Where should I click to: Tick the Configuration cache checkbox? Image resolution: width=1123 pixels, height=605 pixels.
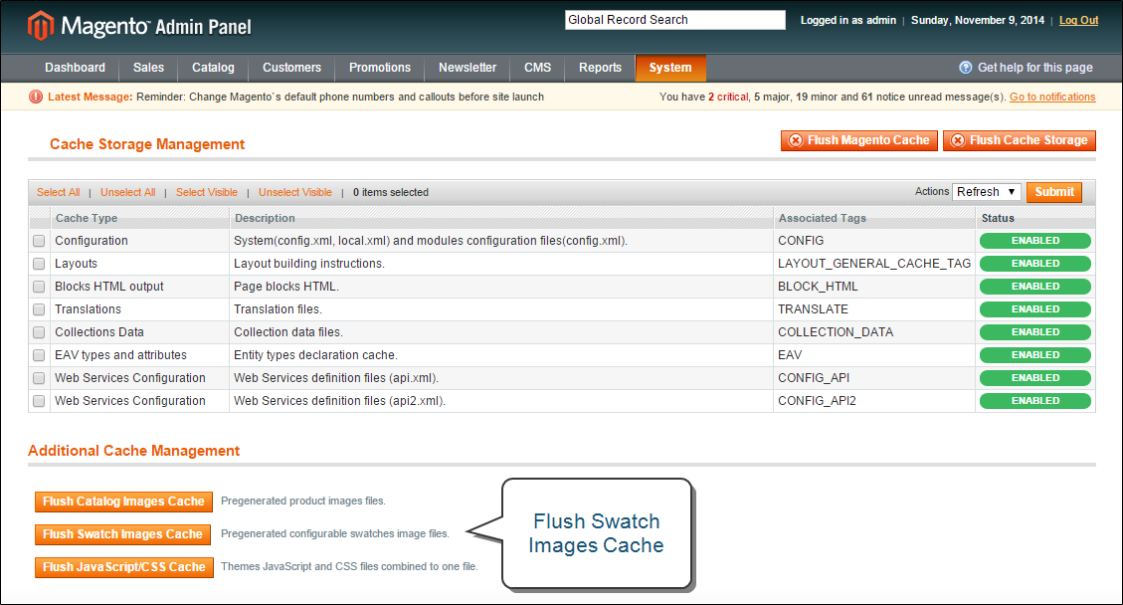(x=39, y=241)
